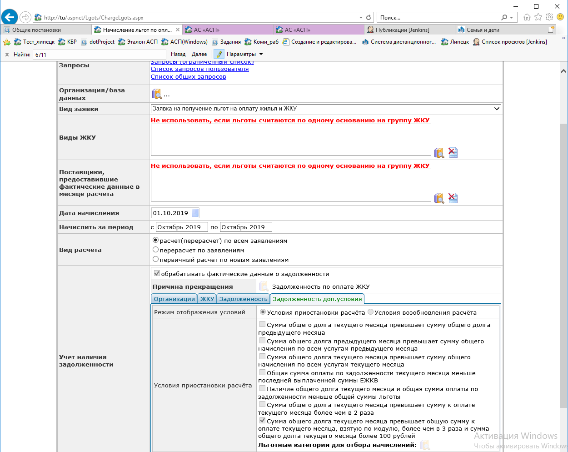This screenshot has height=452, width=568.
Task: Open Липецк favorite bookmark
Action: [x=455, y=42]
